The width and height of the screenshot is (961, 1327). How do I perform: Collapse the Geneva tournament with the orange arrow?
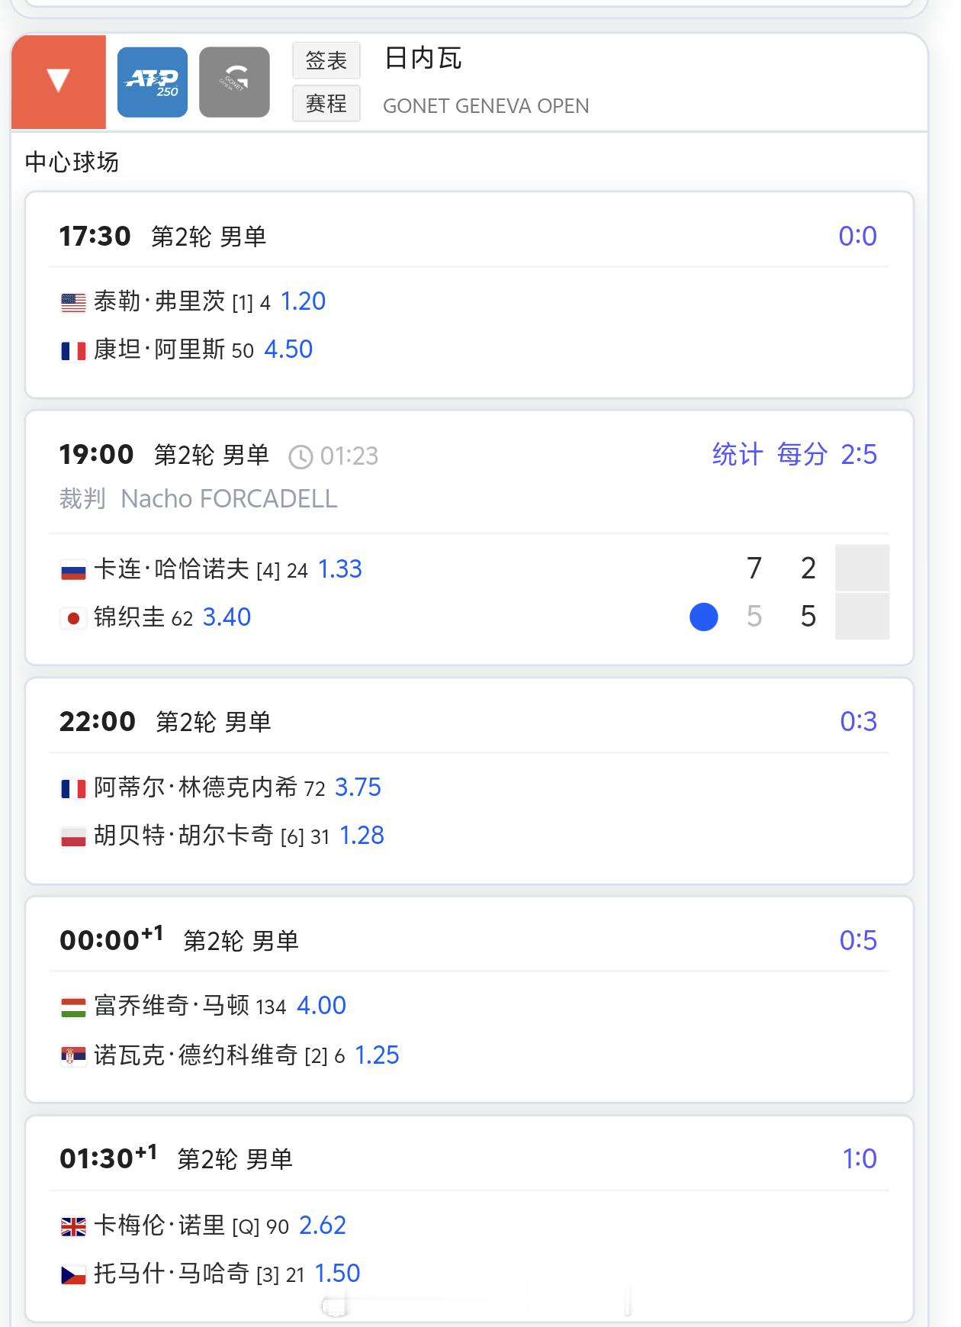coord(59,82)
